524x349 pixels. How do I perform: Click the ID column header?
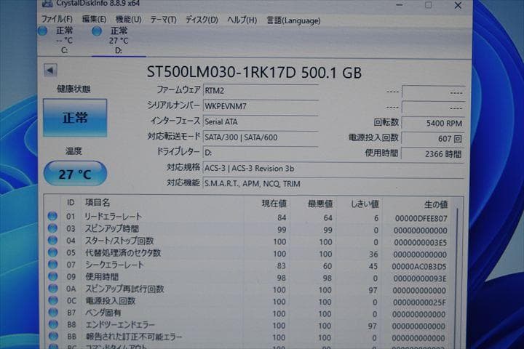tap(71, 202)
